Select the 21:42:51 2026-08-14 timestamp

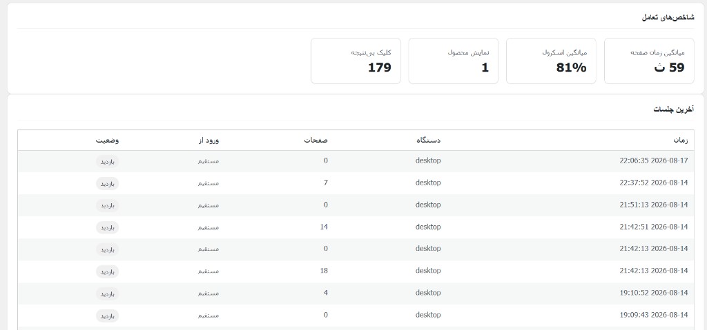654,227
